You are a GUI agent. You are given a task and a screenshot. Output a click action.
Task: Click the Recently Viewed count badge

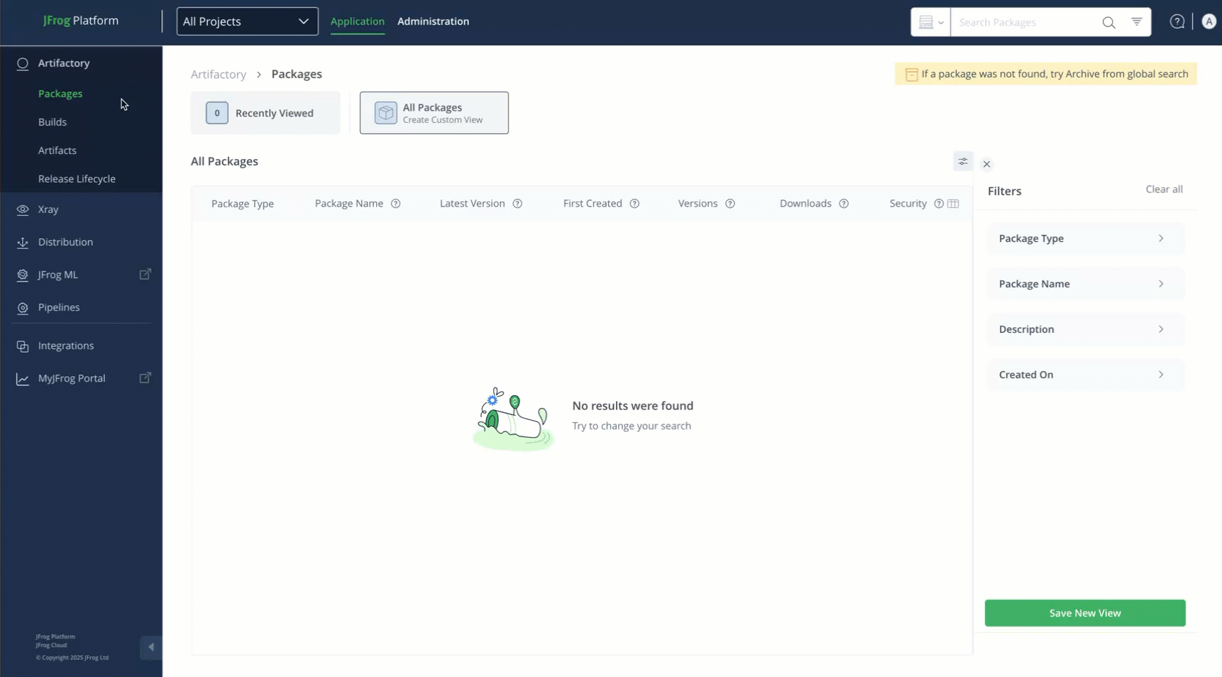coord(217,113)
